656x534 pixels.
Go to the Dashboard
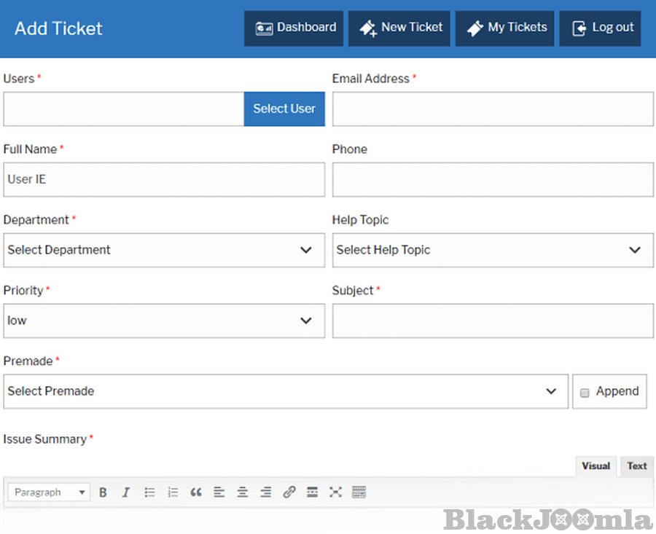point(294,28)
